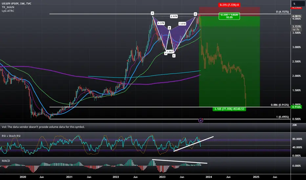Click the green 10.05 risk/reward label
The image size is (306, 180).
tap(229, 16)
